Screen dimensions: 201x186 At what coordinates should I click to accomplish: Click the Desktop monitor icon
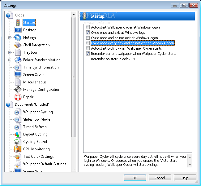coord(18,30)
